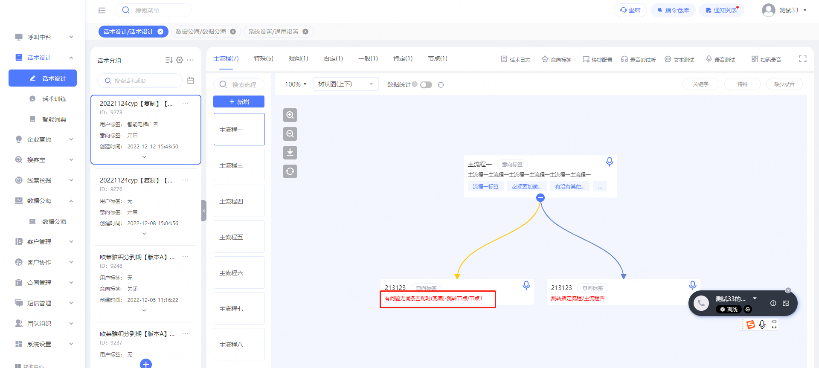Click the zoom-in magnifier on the canvas
The image size is (819, 368).
click(290, 115)
